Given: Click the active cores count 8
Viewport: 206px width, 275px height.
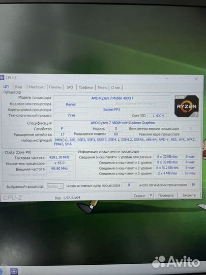Looking at the screenshot, I should 129,185.
